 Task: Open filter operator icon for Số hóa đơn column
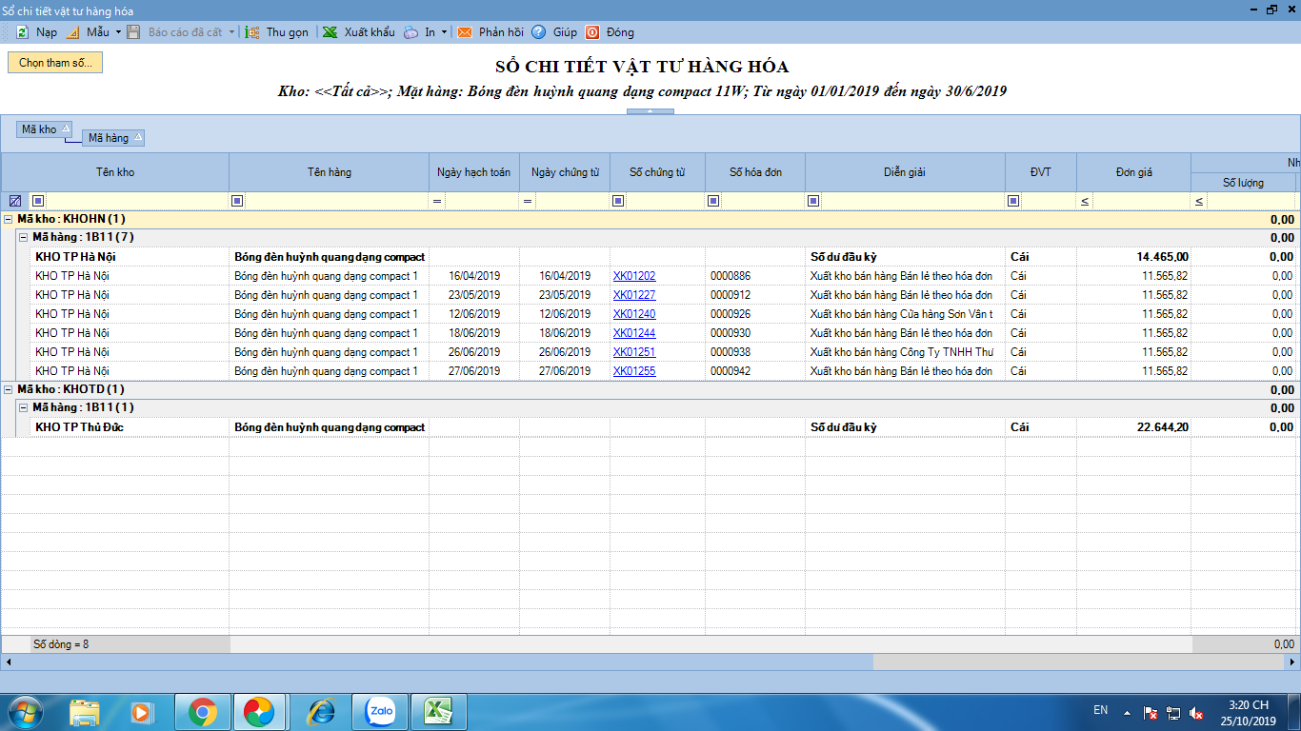click(x=713, y=201)
